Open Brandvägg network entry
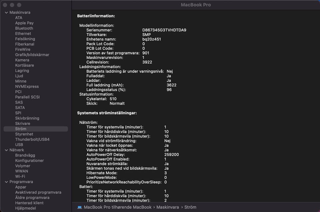The width and height of the screenshot is (320, 212). [25, 155]
